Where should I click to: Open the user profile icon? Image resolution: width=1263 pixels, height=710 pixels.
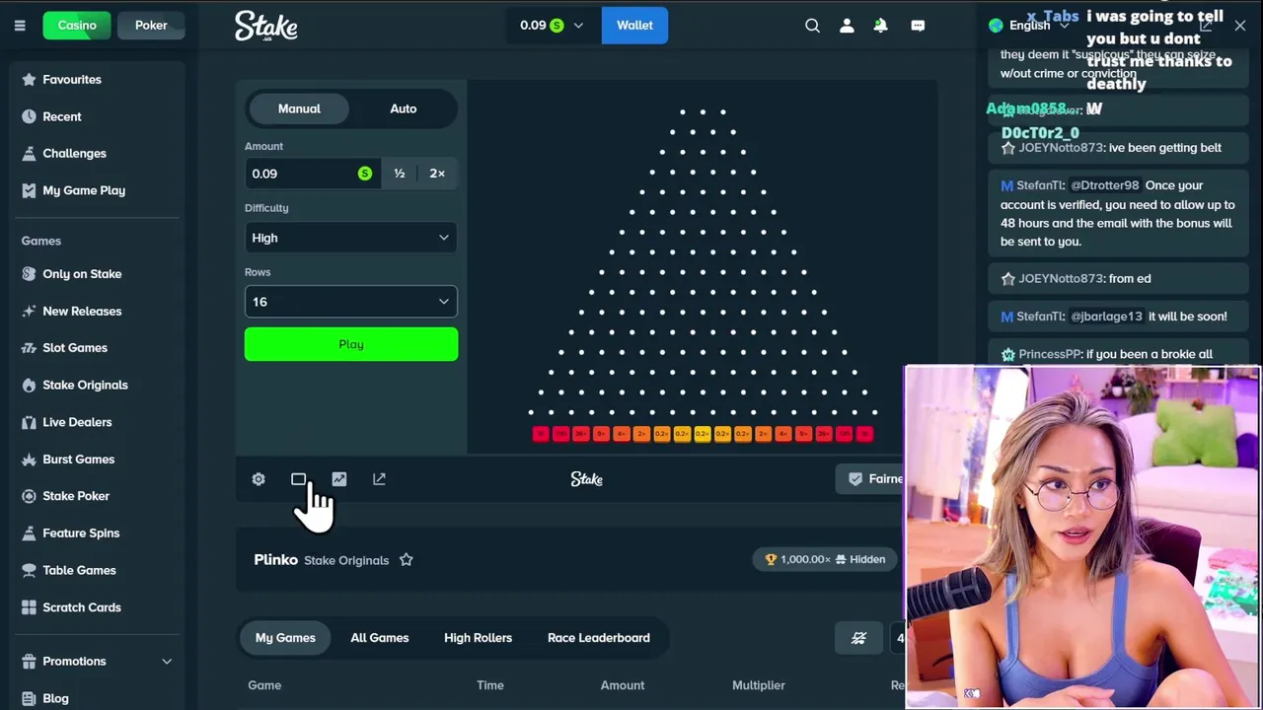(x=847, y=26)
